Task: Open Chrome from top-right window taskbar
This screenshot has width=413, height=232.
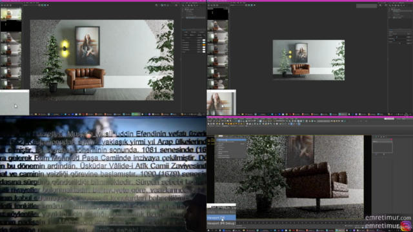Action: (x=287, y=114)
